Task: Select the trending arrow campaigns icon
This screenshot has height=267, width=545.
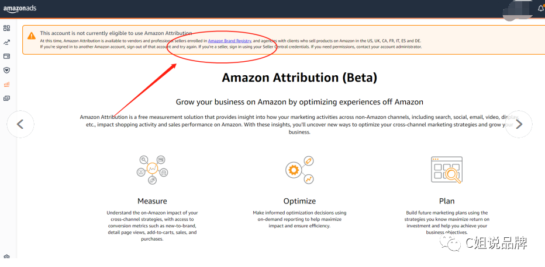Action: [x=6, y=42]
